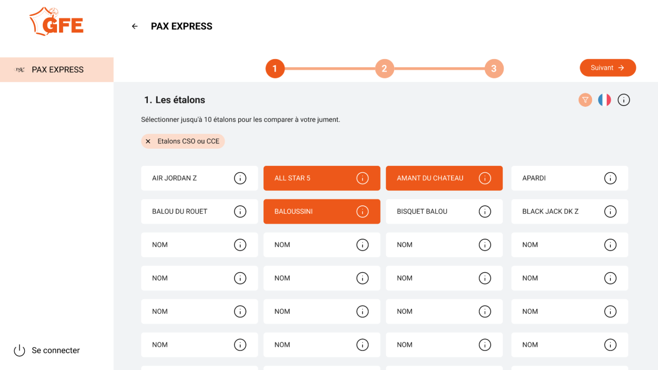This screenshot has width=658, height=370.
Task: Open help info icon near the flag
Action: [623, 100]
